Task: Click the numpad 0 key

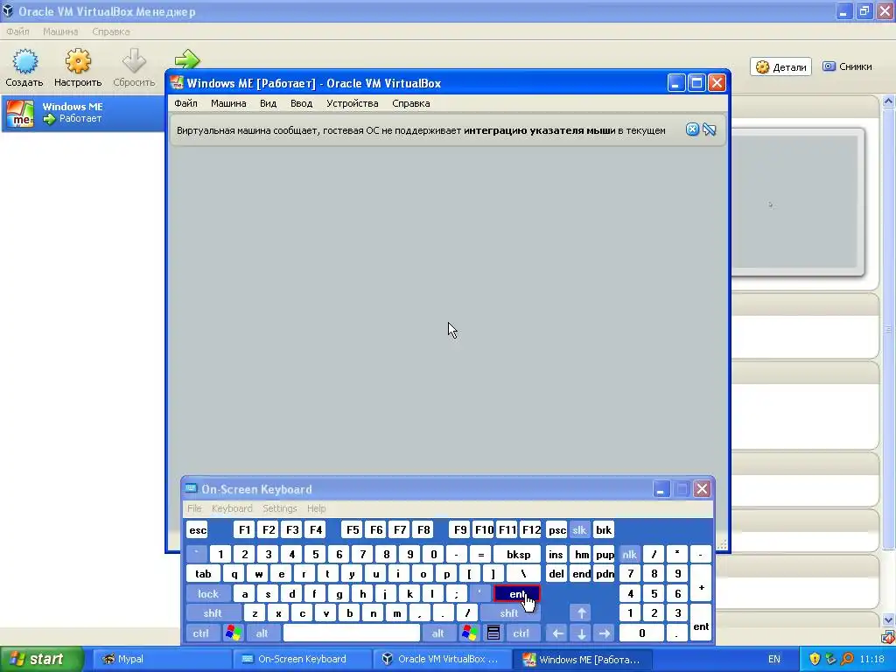Action: coord(641,633)
